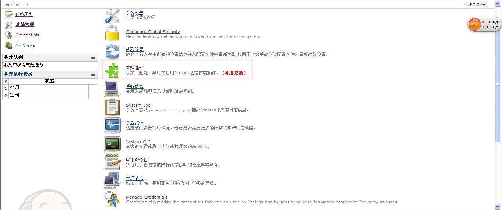502x210 pixels.
Task: Open the 系统管理 sidebar link
Action: pyautogui.click(x=25, y=25)
